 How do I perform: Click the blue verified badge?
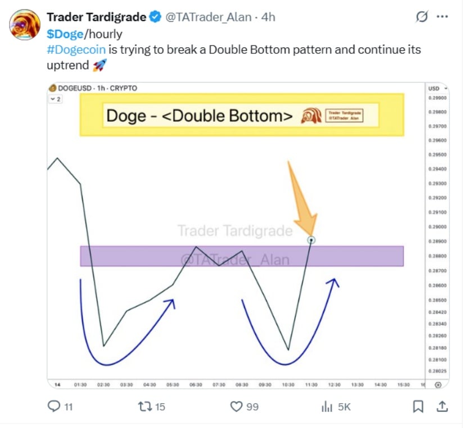155,17
